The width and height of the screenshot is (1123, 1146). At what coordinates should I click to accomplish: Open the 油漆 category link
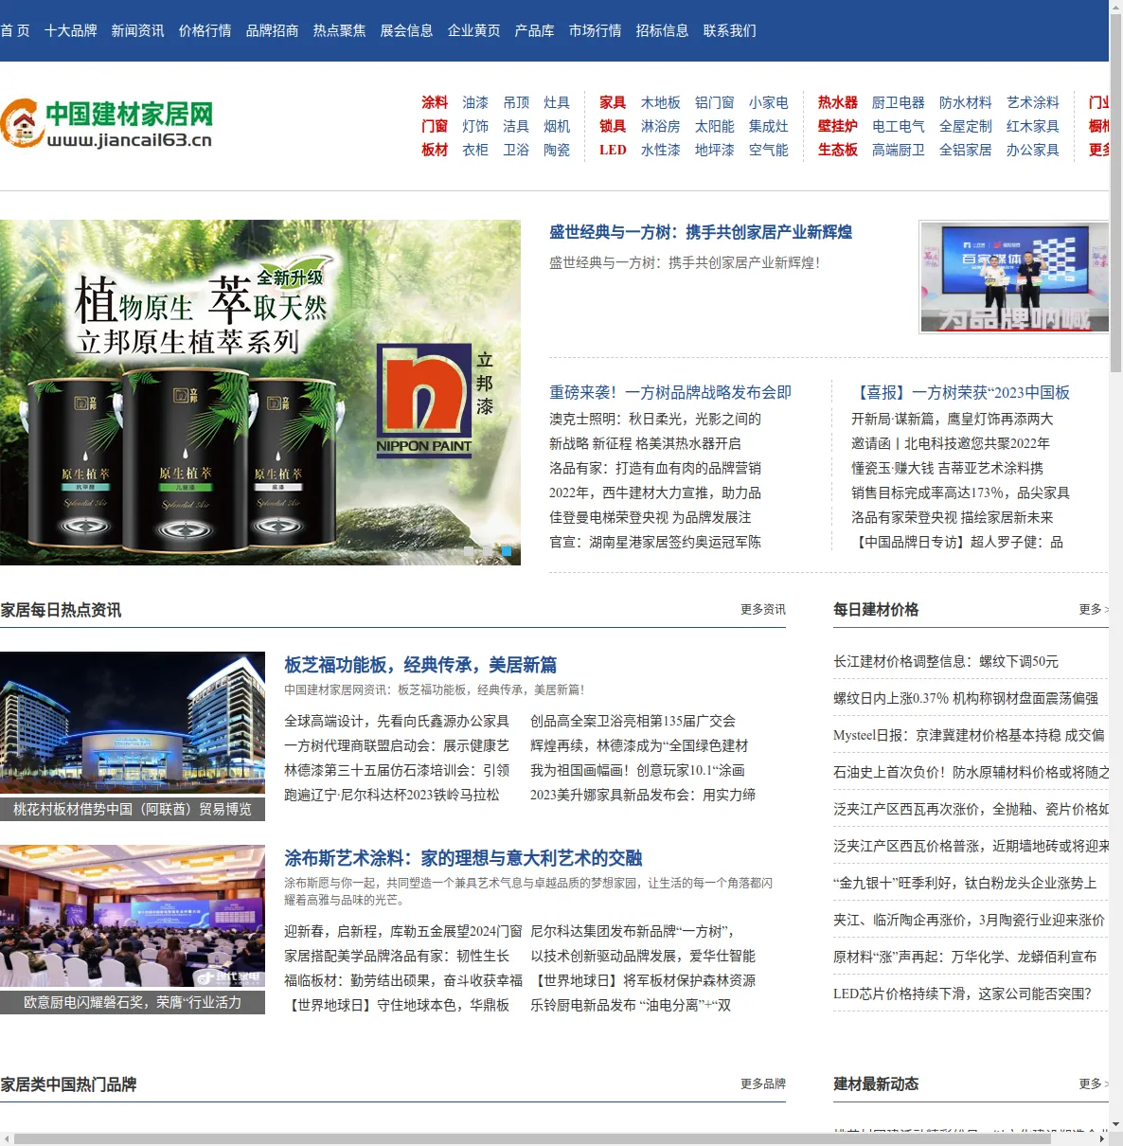475,102
